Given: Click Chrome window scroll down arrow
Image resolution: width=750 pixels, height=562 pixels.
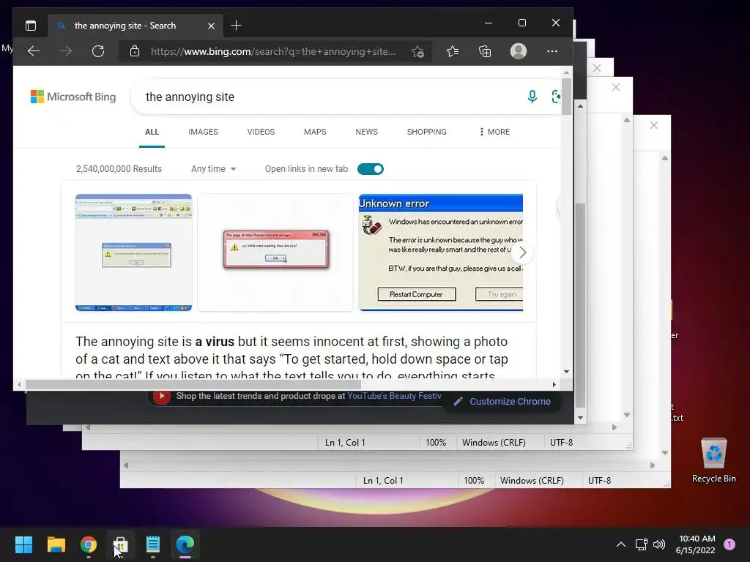Looking at the screenshot, I should pyautogui.click(x=580, y=418).
